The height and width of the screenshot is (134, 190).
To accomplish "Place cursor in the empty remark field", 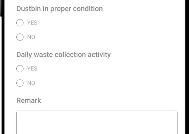I will point(97,122).
